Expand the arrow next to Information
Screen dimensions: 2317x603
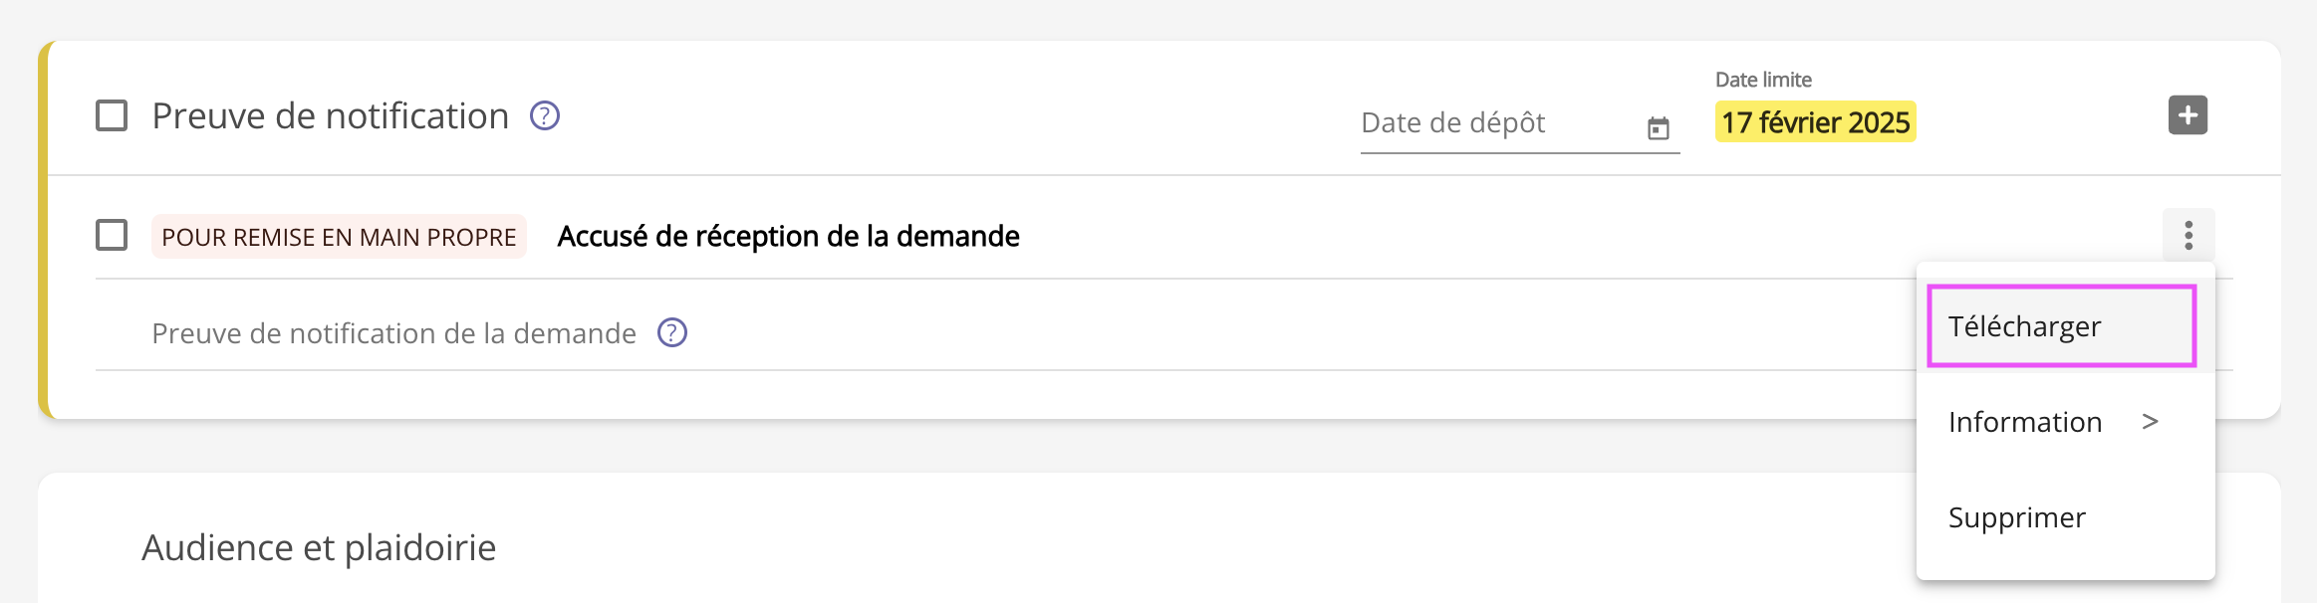pyautogui.click(x=2150, y=422)
